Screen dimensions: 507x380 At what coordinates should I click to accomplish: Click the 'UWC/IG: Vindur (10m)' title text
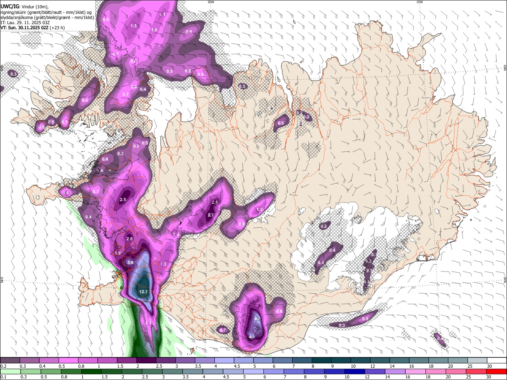point(25,6)
